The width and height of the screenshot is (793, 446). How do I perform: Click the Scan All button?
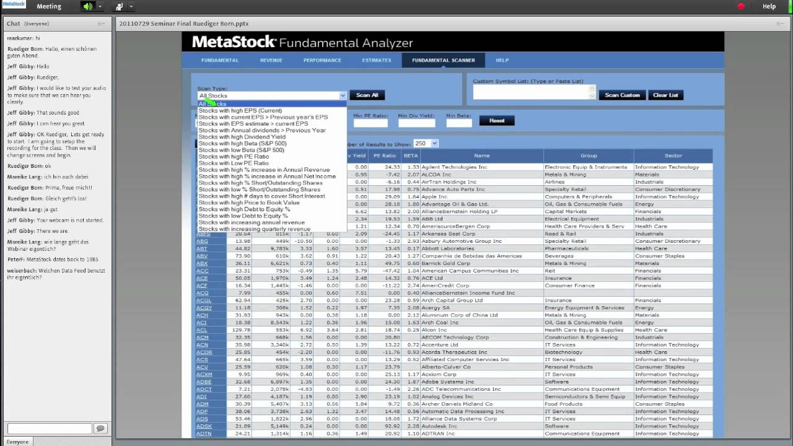367,95
